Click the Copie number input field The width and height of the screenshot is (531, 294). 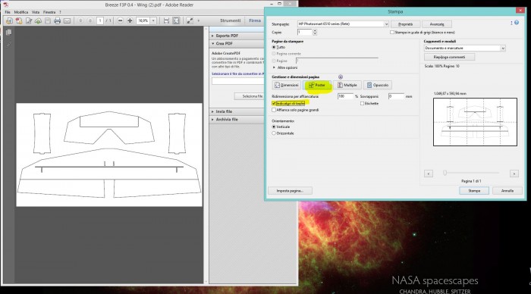click(x=304, y=33)
